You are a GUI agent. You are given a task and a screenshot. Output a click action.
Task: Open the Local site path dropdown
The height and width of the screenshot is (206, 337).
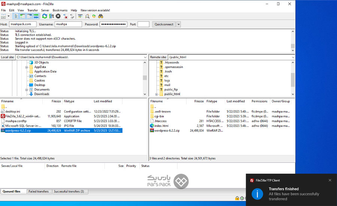tap(145, 57)
